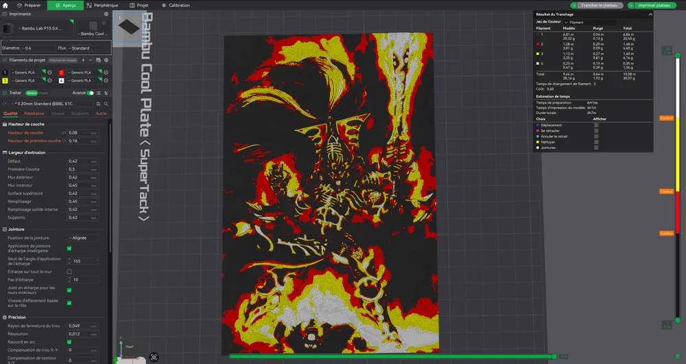Click the printer image thumbnail icon
Viewport: 686px width, 364px height.
[x=8, y=28]
